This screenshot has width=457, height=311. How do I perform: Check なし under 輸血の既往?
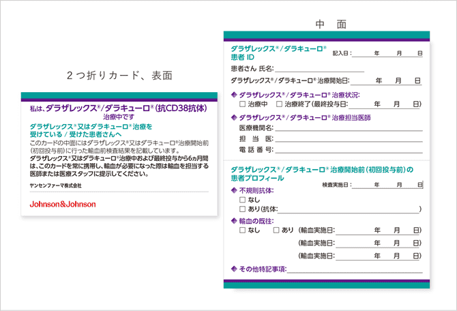tap(242, 230)
